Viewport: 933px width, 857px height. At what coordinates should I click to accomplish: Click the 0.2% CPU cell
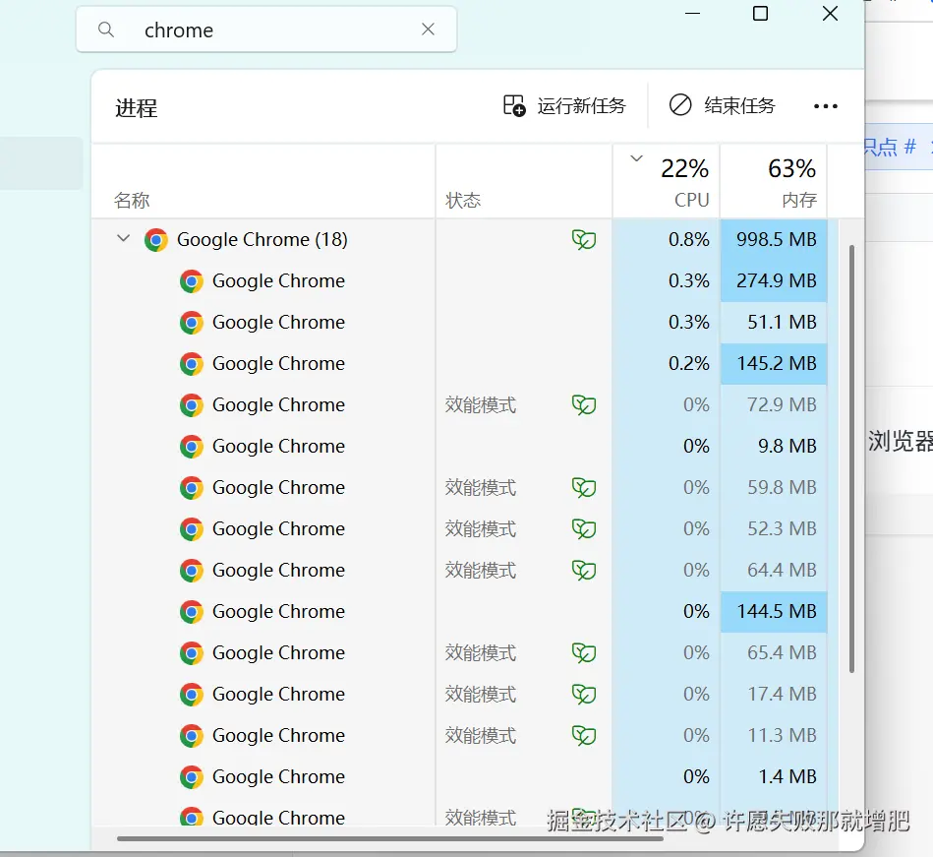(x=666, y=364)
